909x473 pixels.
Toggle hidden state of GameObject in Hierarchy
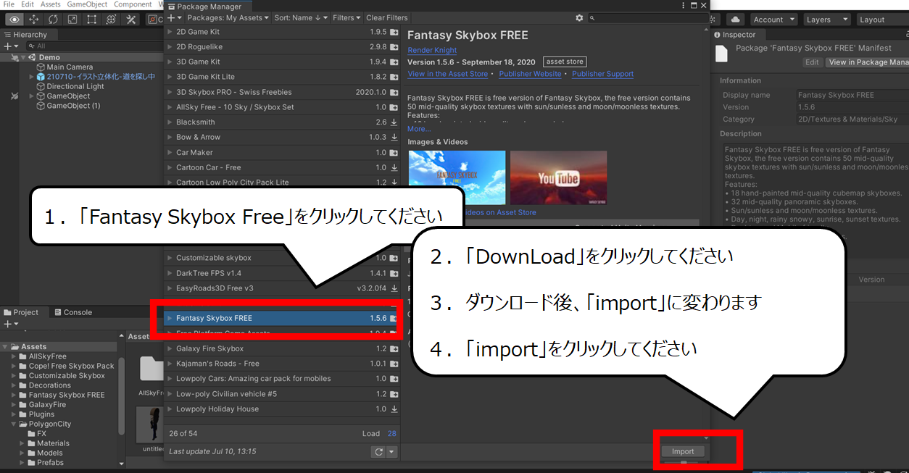(14, 96)
